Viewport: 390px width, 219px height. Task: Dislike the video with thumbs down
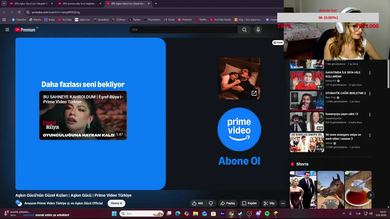211,203
